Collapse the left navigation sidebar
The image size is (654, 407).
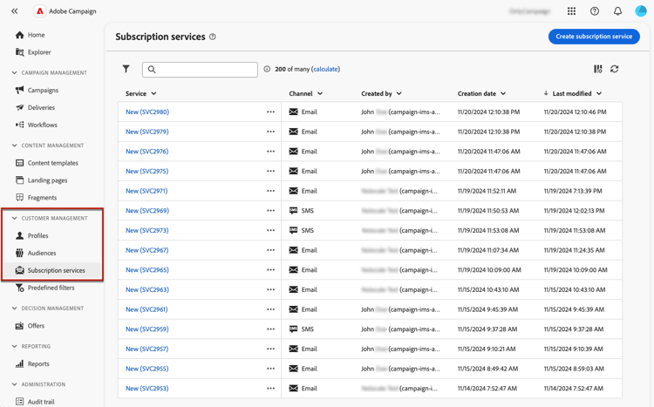pyautogui.click(x=15, y=11)
